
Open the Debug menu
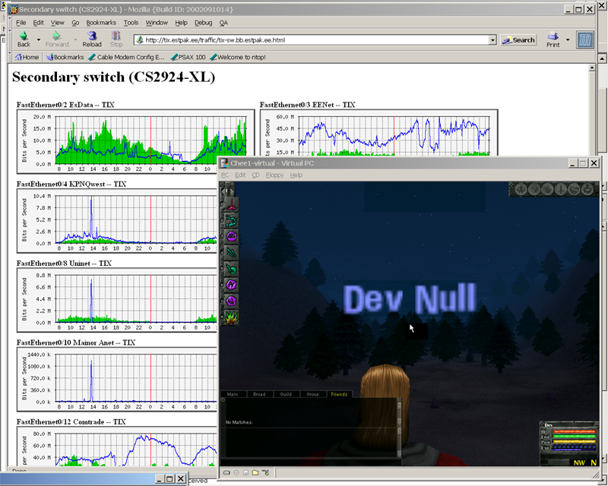(x=203, y=23)
